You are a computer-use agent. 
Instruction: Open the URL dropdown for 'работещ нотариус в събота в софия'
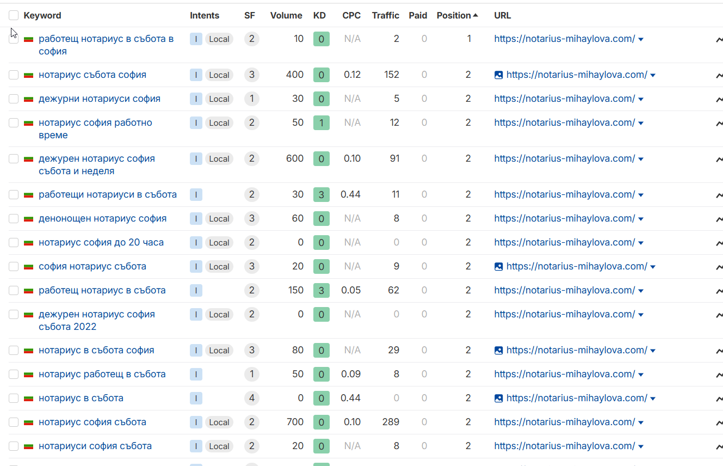click(641, 39)
